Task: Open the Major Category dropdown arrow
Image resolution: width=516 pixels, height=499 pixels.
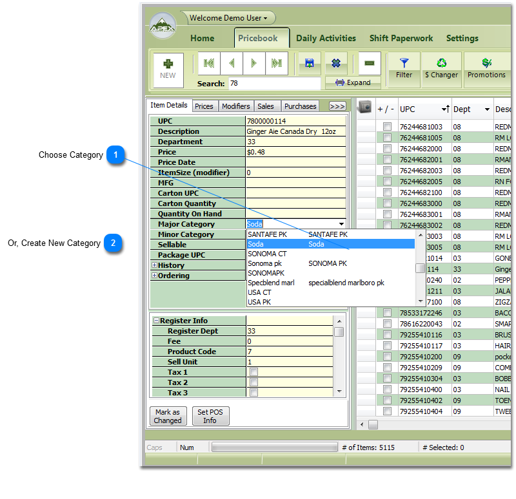Action: click(341, 224)
